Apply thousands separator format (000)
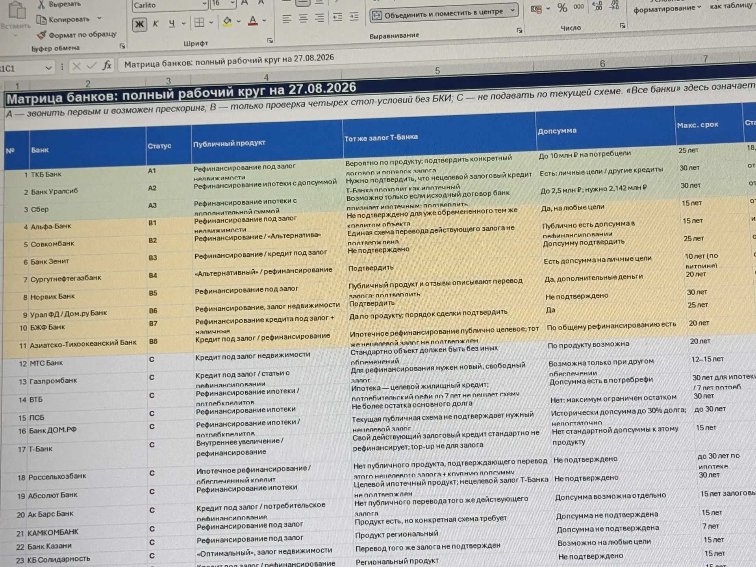Screen dimensions: 756x567 click(578, 7)
